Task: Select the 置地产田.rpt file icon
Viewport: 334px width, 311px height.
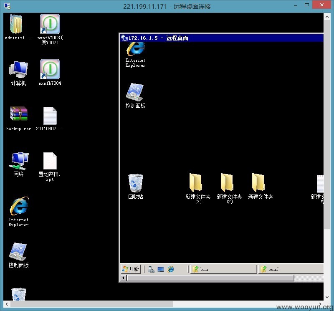Action: point(50,161)
